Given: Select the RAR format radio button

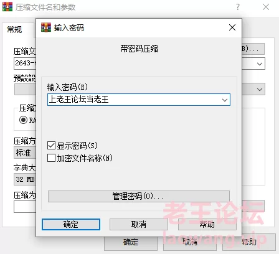Looking at the screenshot, I should pyautogui.click(x=23, y=120).
